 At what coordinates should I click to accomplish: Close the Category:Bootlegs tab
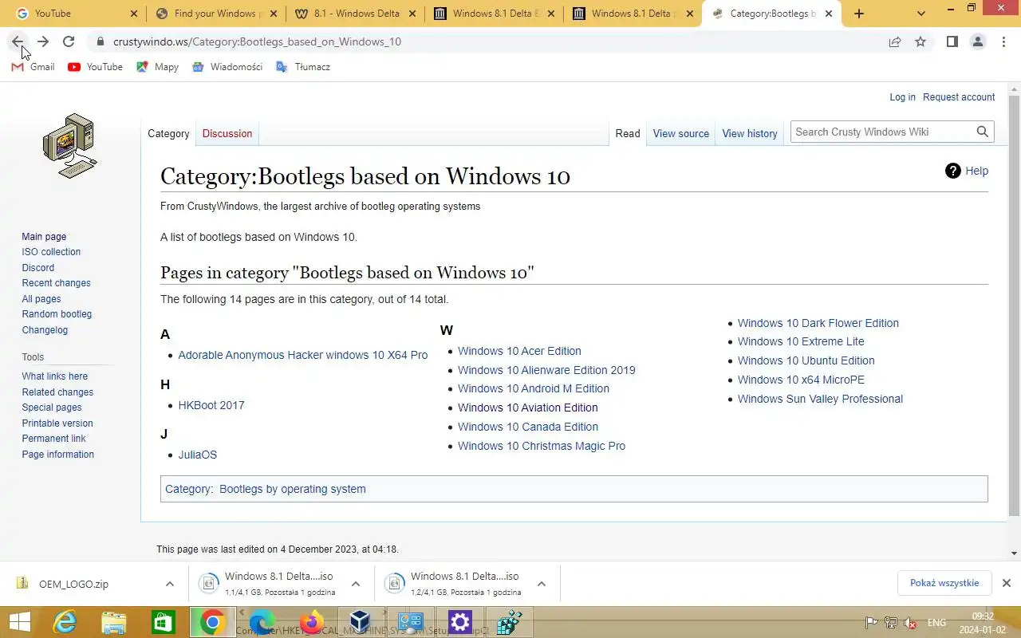tap(829, 14)
